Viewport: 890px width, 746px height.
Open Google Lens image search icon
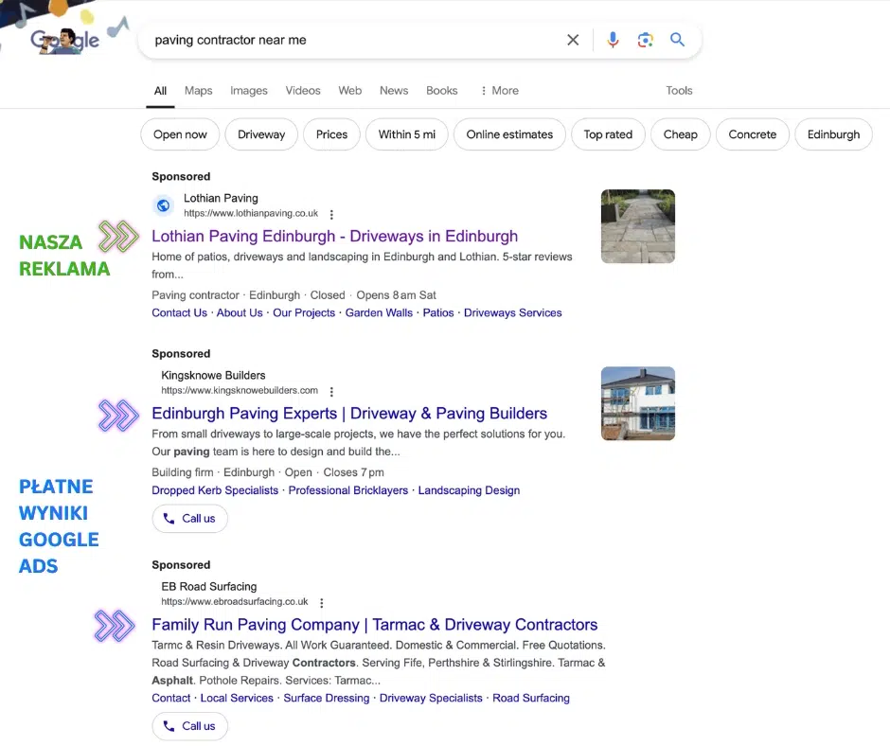point(645,40)
